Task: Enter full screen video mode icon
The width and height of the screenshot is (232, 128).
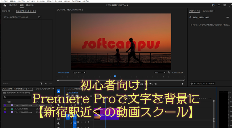Action: pos(230,5)
